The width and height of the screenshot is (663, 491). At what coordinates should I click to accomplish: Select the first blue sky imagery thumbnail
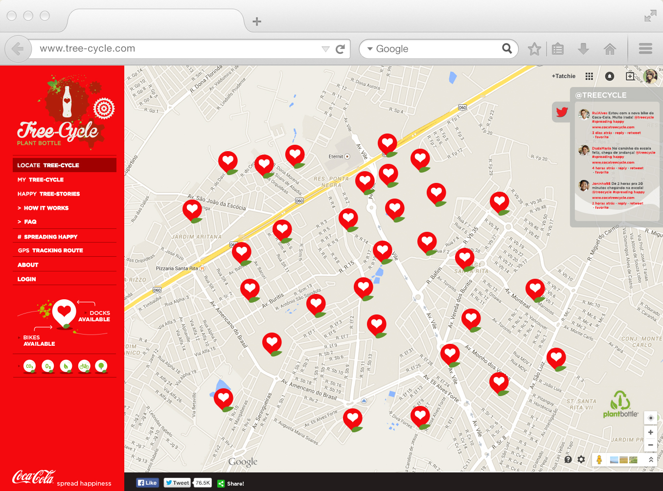614,460
